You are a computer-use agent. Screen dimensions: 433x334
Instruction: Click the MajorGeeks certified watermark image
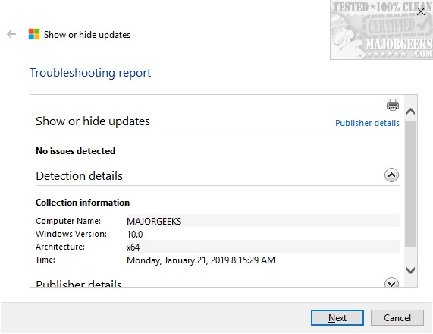pyautogui.click(x=381, y=30)
